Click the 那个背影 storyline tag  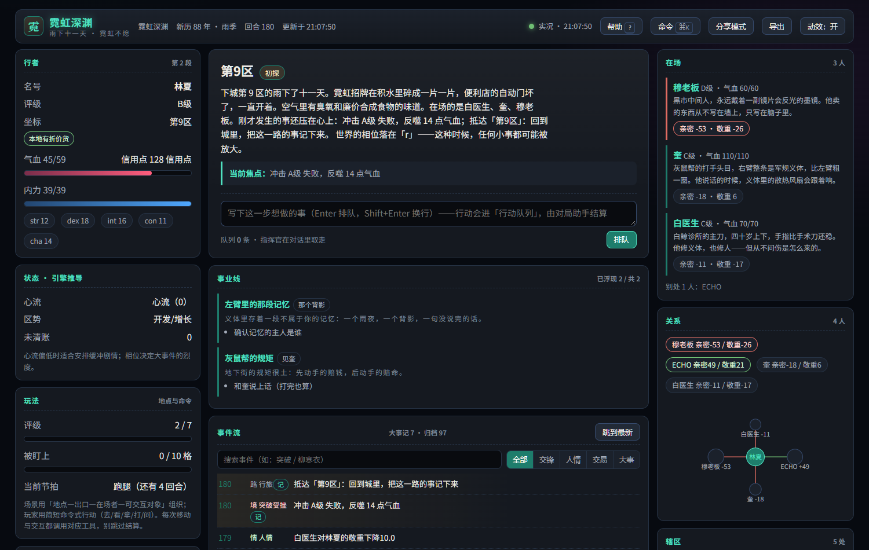click(x=312, y=305)
